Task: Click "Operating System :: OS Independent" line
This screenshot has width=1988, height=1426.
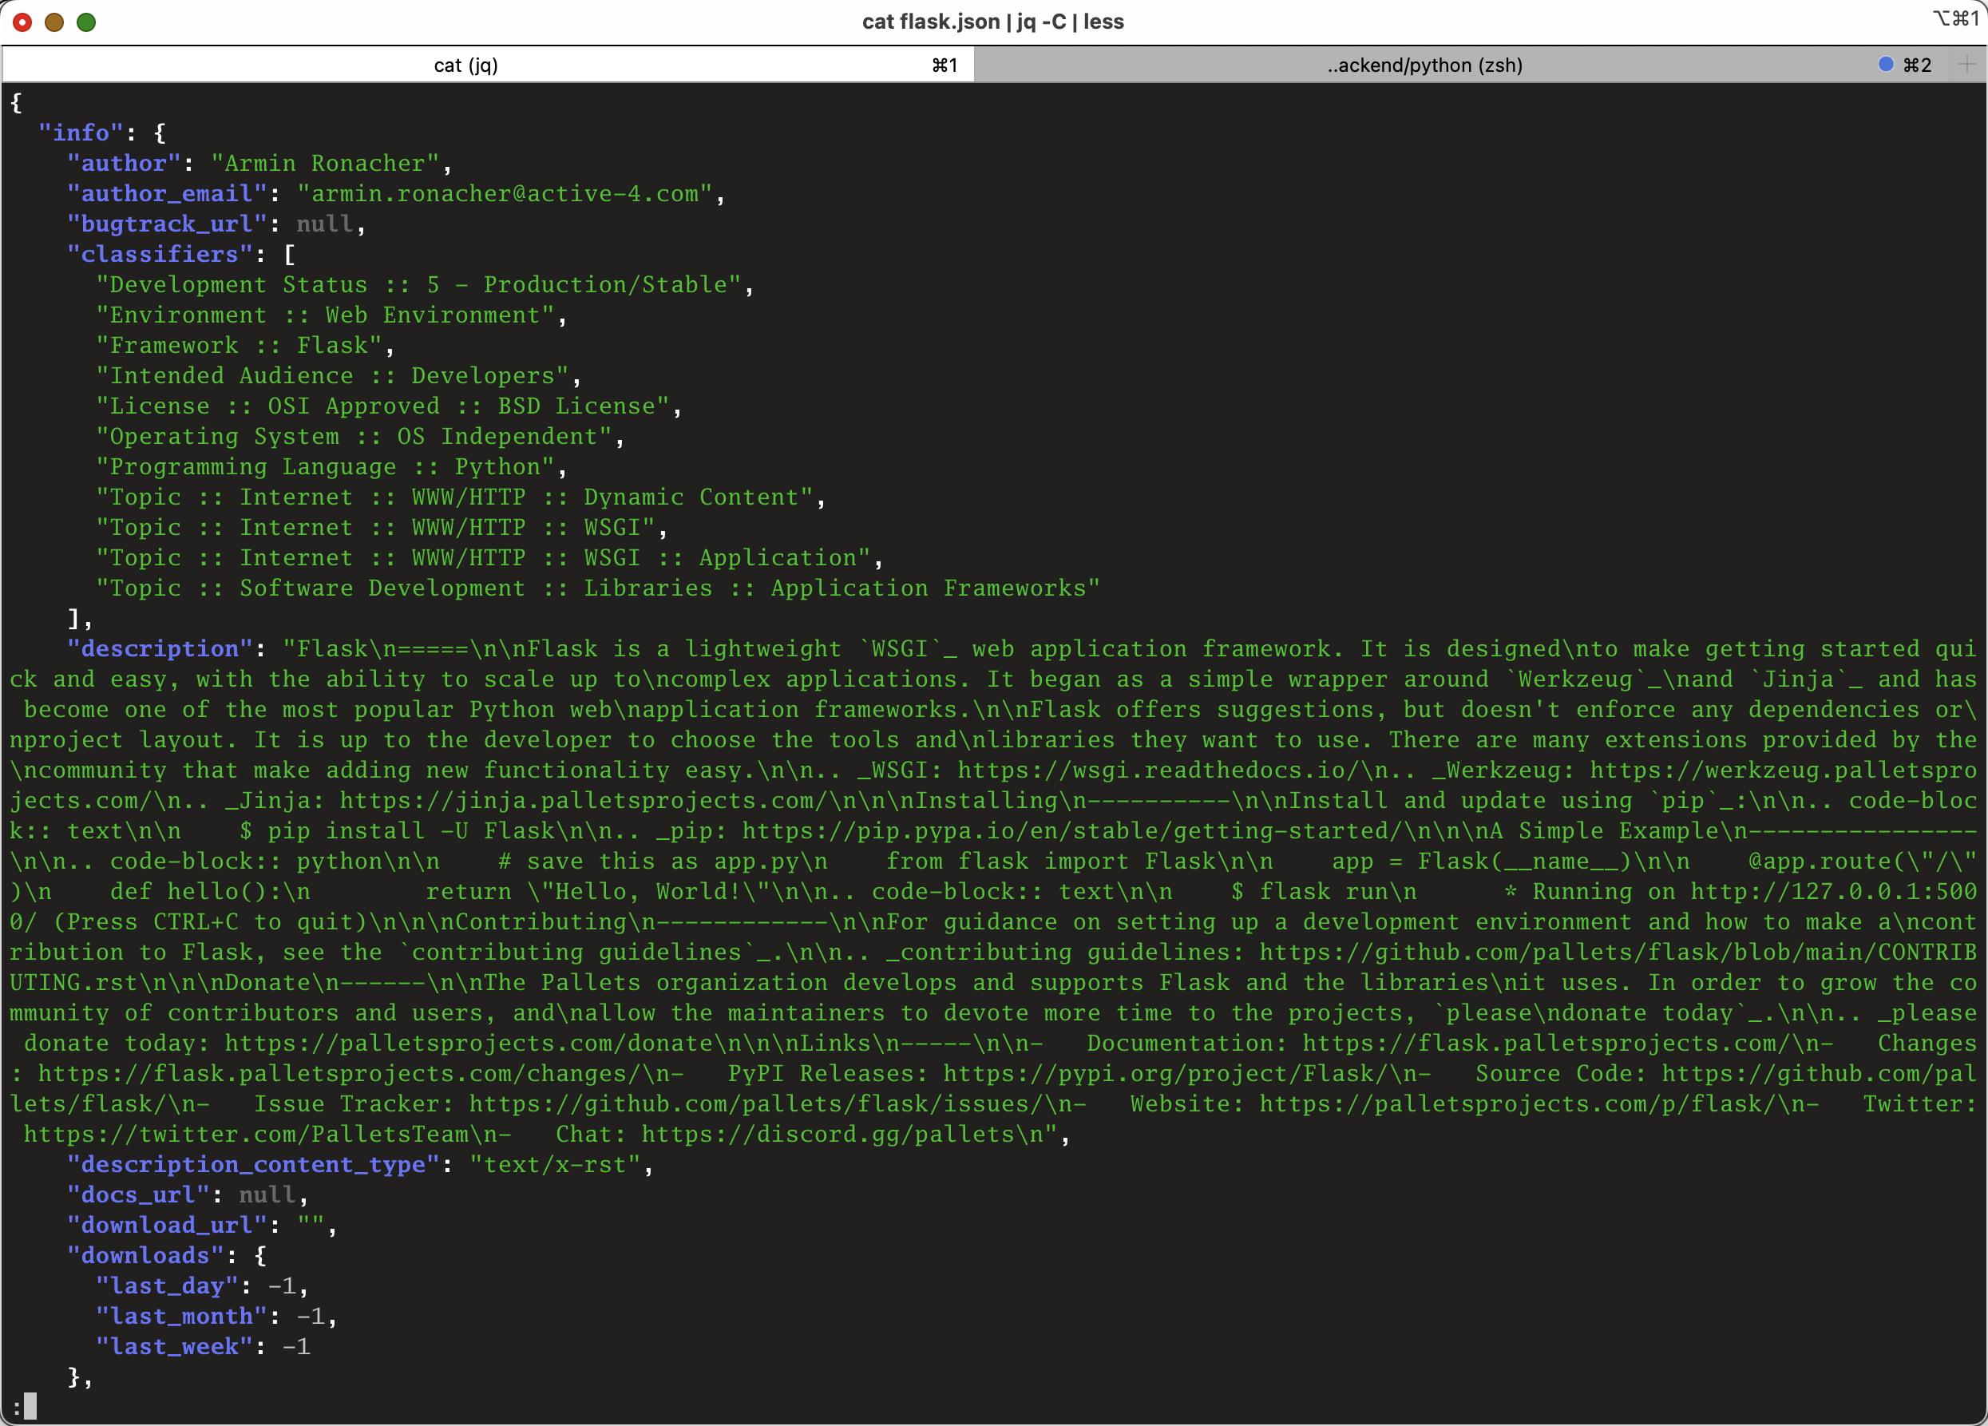Action: click(354, 437)
